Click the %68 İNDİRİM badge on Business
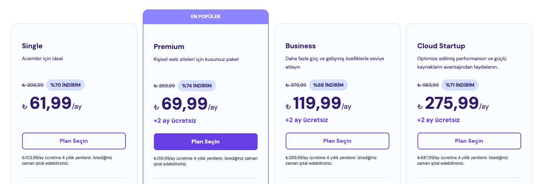 click(x=328, y=85)
